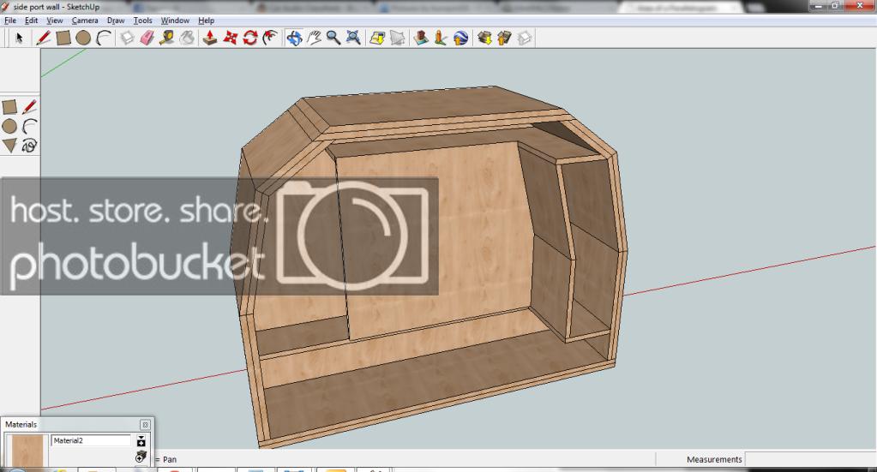This screenshot has width=877, height=472.
Task: Close the Materials panel
Action: pyautogui.click(x=145, y=425)
